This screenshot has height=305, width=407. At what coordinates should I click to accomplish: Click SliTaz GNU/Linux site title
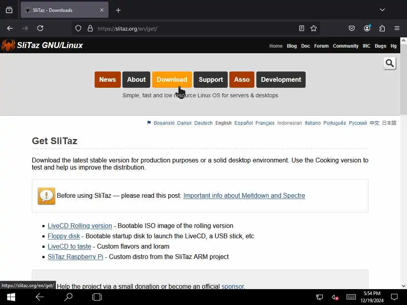tap(50, 45)
